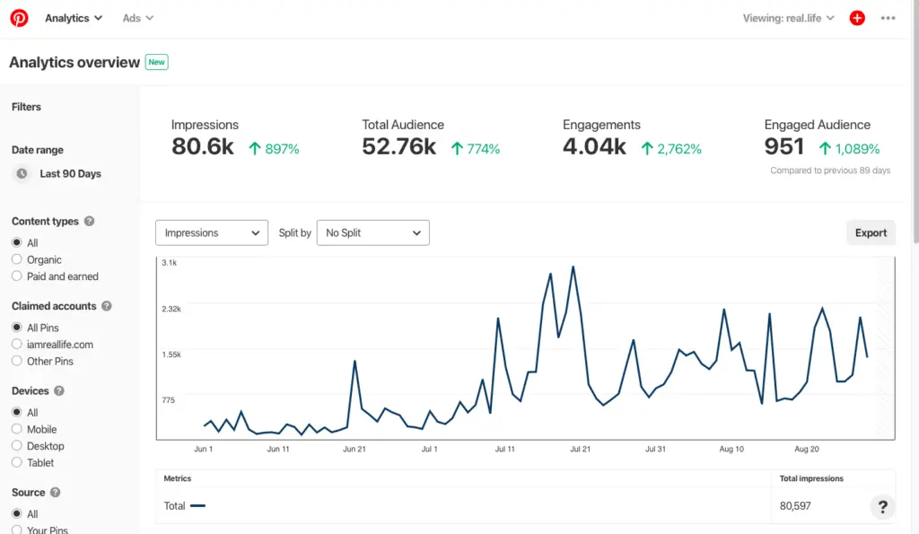This screenshot has width=919, height=534.
Task: Click the Total Audience 52.76k value
Action: pos(399,146)
